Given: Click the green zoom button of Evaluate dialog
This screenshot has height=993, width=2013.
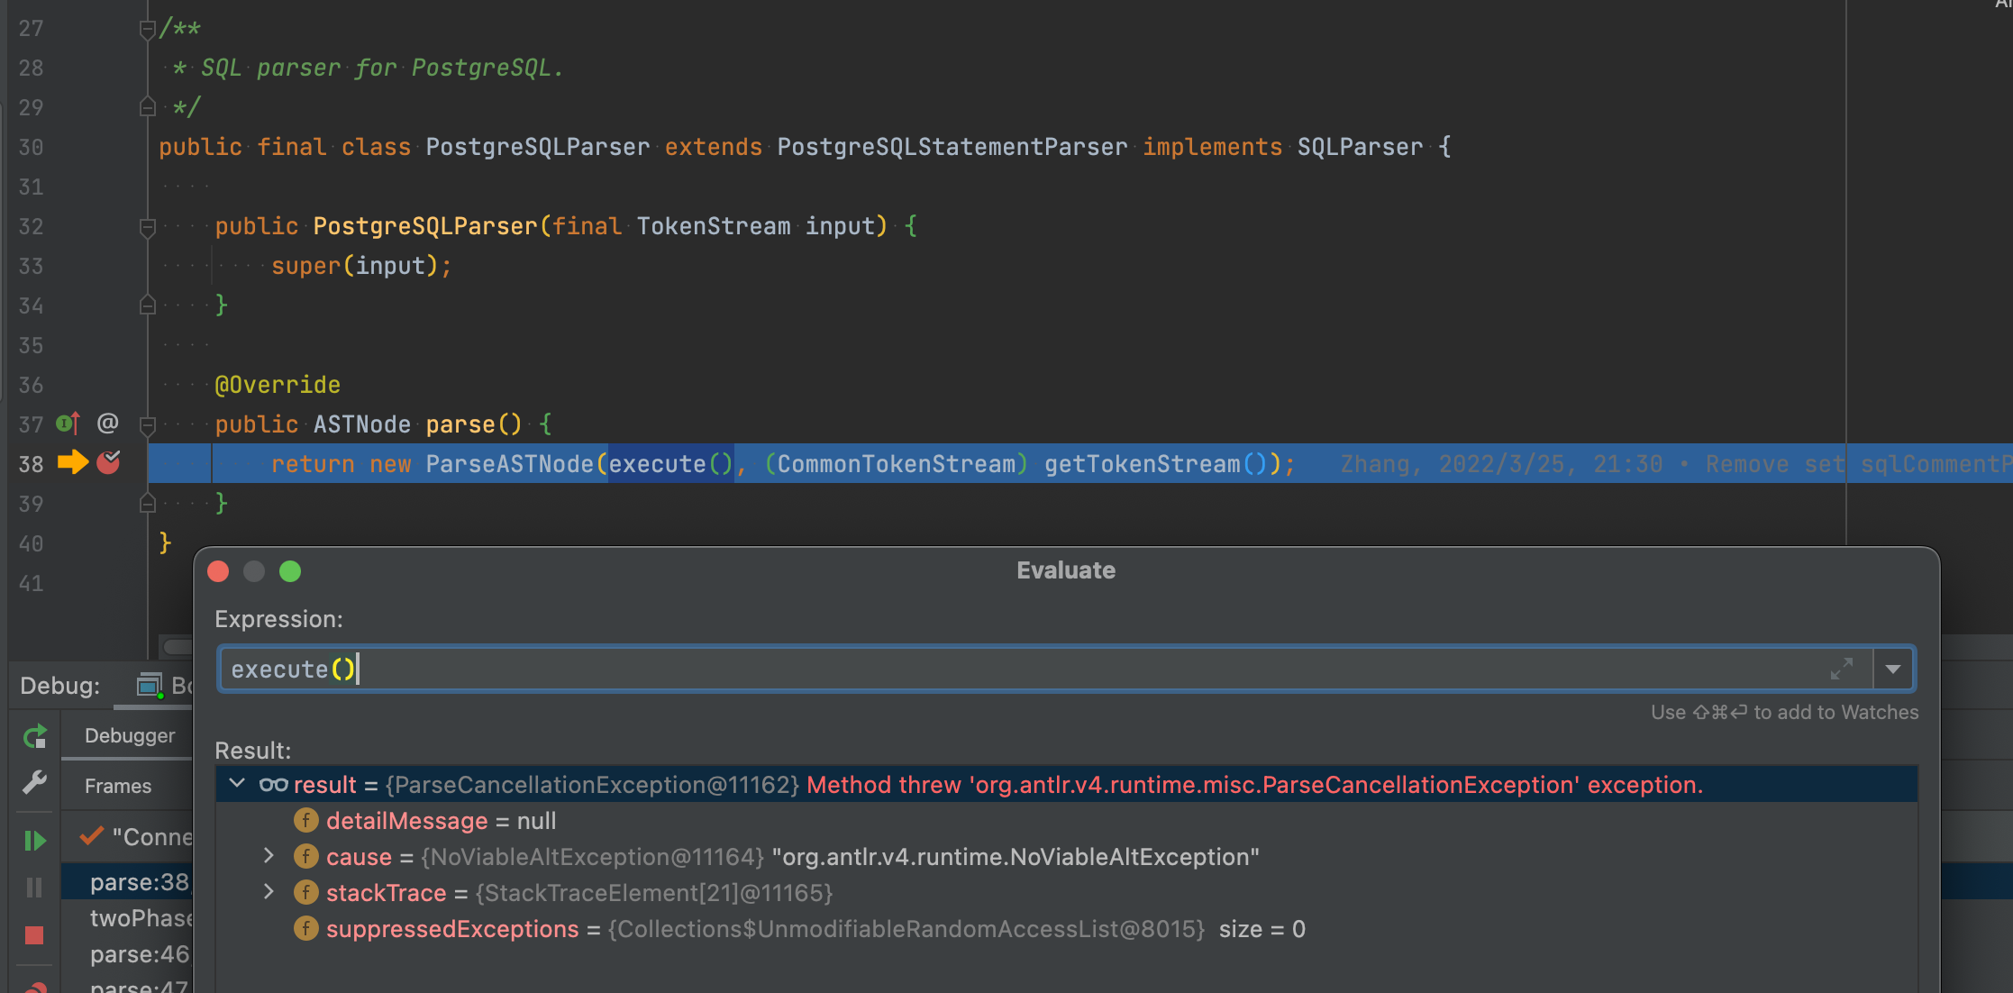Looking at the screenshot, I should click(290, 571).
